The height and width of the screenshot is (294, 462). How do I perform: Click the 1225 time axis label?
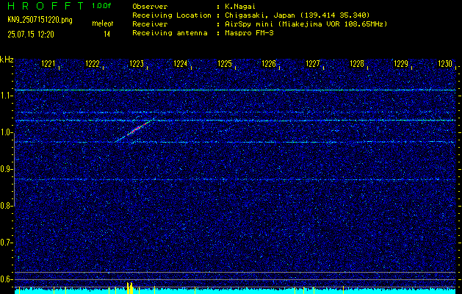[225, 64]
